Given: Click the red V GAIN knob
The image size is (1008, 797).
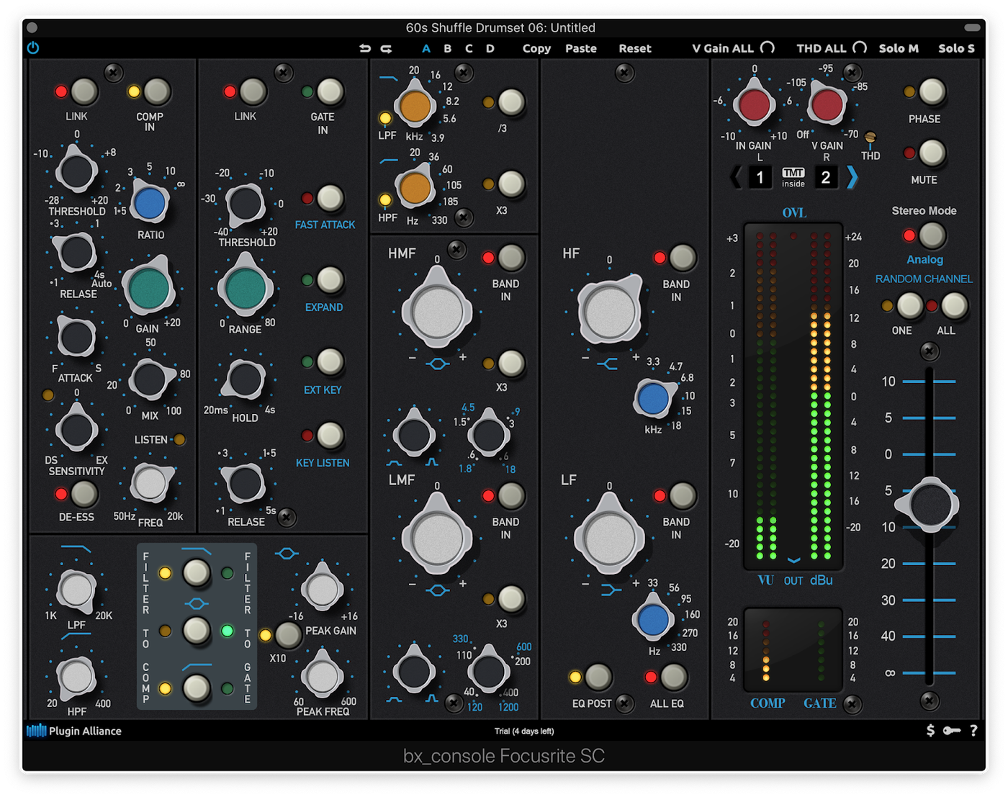Looking at the screenshot, I should [x=826, y=106].
